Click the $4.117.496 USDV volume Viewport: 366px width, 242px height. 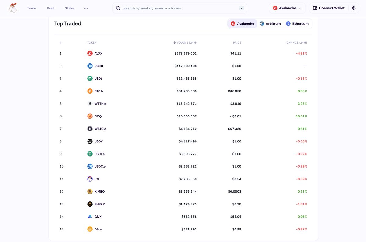pos(188,141)
